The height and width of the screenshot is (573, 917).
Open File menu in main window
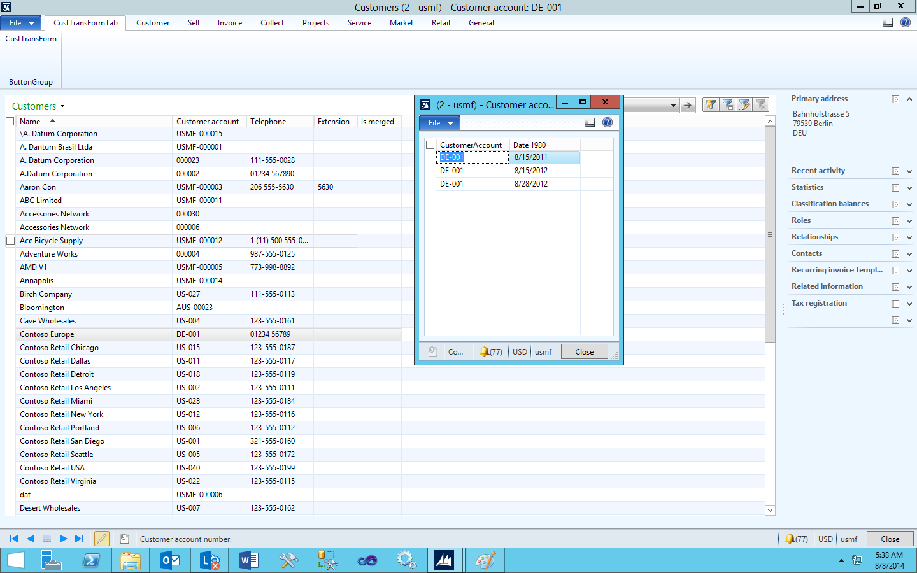[x=21, y=23]
